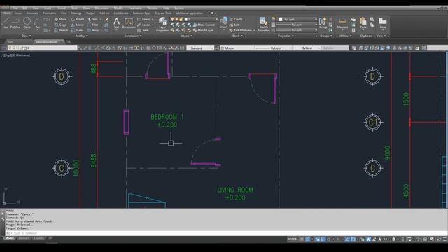
Task: Select the Measure utility
Action: tap(342, 23)
